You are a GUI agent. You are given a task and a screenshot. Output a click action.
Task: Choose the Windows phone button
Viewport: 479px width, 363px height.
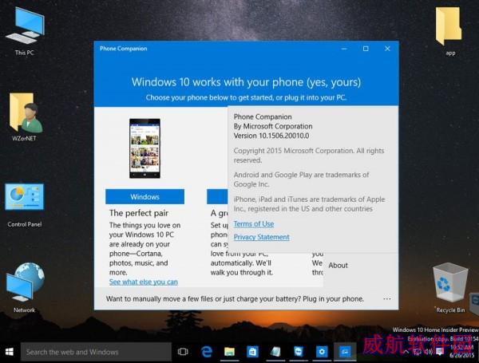click(144, 196)
